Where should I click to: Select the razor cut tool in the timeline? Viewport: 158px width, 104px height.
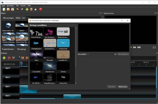click(13, 58)
